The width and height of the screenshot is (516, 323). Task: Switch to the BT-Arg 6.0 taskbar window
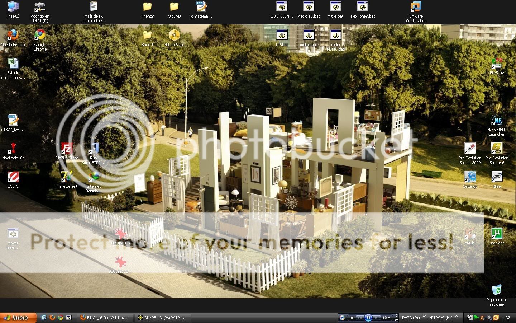pyautogui.click(x=105, y=318)
